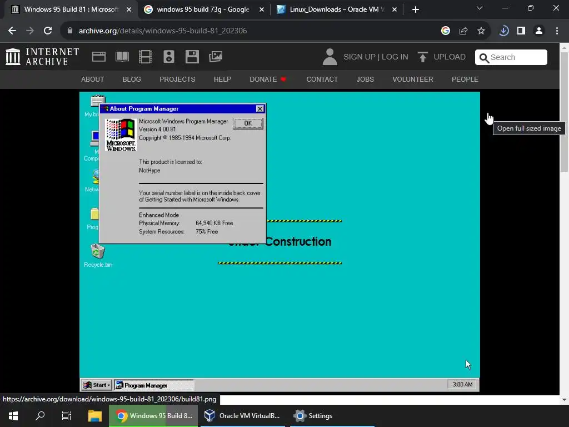The width and height of the screenshot is (569, 427).
Task: Open the browser downloads icon
Action: (503, 31)
